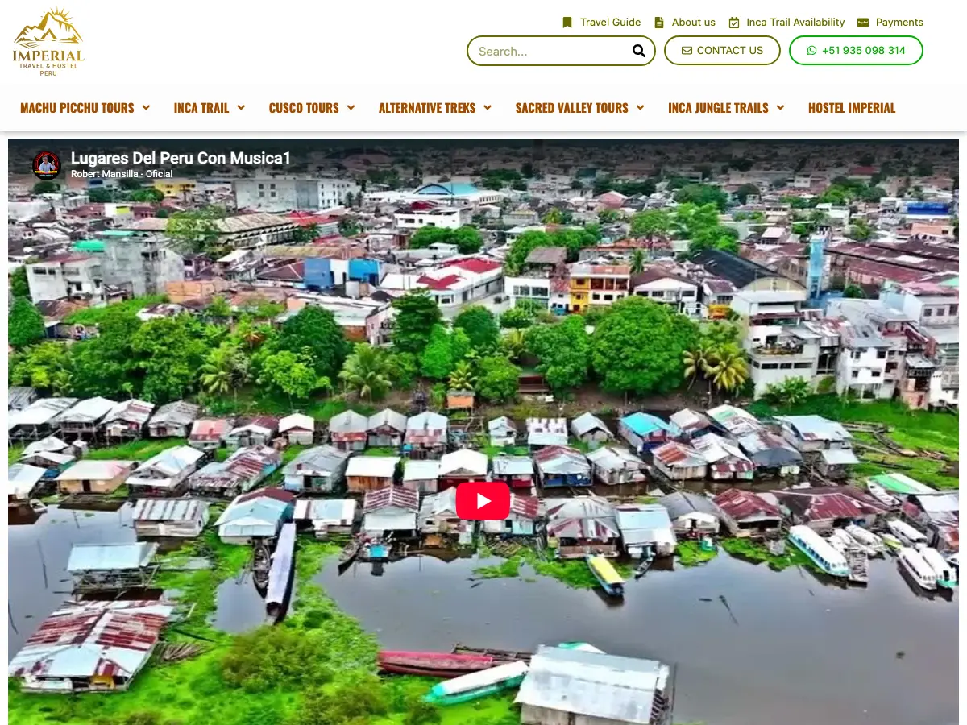Image resolution: width=967 pixels, height=725 pixels.
Task: Expand the Cusco Tours chevron
Action: pyautogui.click(x=351, y=107)
